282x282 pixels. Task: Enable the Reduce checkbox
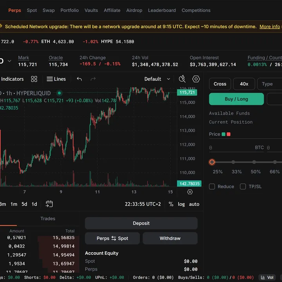(212, 186)
